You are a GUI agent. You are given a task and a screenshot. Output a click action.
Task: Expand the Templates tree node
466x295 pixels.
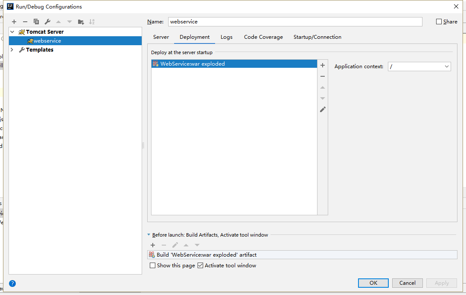pyautogui.click(x=12, y=50)
